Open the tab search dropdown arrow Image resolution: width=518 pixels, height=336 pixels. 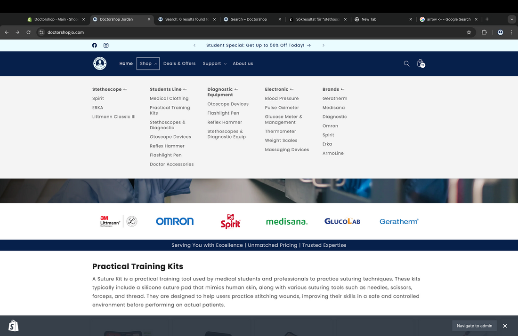click(x=512, y=19)
